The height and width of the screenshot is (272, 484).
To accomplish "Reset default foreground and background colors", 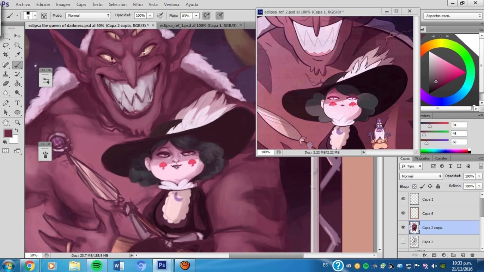I will [5, 142].
